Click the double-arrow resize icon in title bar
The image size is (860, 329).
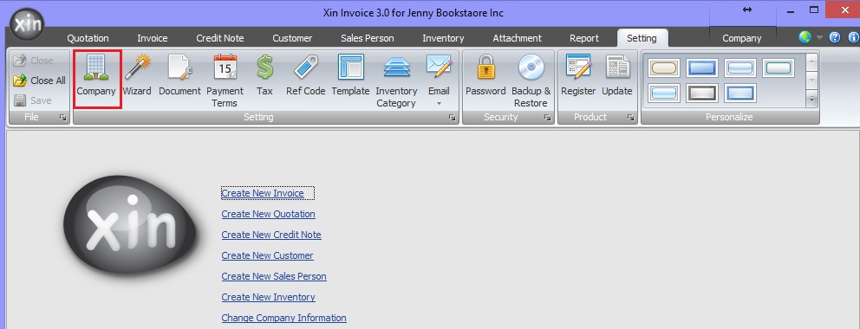pyautogui.click(x=747, y=10)
